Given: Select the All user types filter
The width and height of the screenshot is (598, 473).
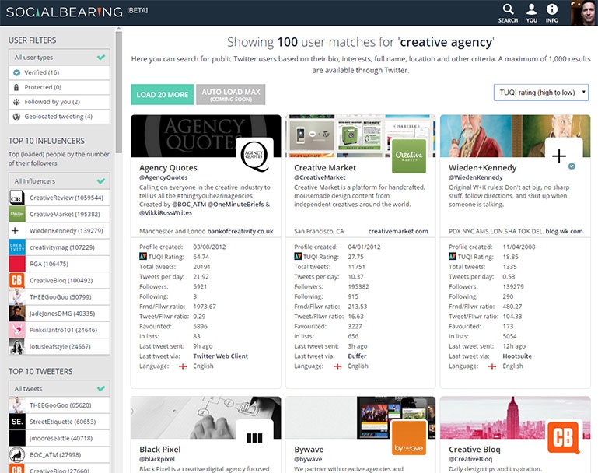Looking at the screenshot, I should tap(59, 58).
